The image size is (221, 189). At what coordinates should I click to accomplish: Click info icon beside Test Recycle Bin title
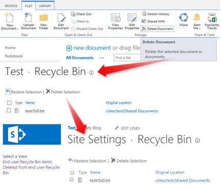coord(91,73)
